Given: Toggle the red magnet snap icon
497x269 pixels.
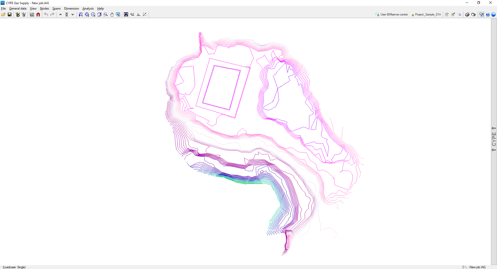Looking at the screenshot, I should pyautogui.click(x=38, y=14).
